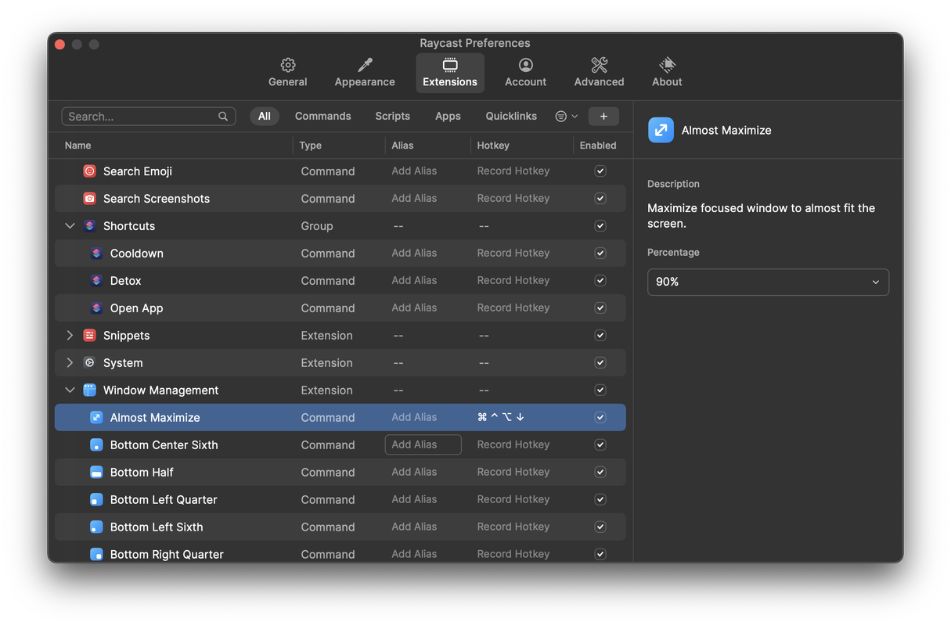Record Hotkey for Bottom Left Quarter
Screen dimensions: 951x626
[513, 499]
